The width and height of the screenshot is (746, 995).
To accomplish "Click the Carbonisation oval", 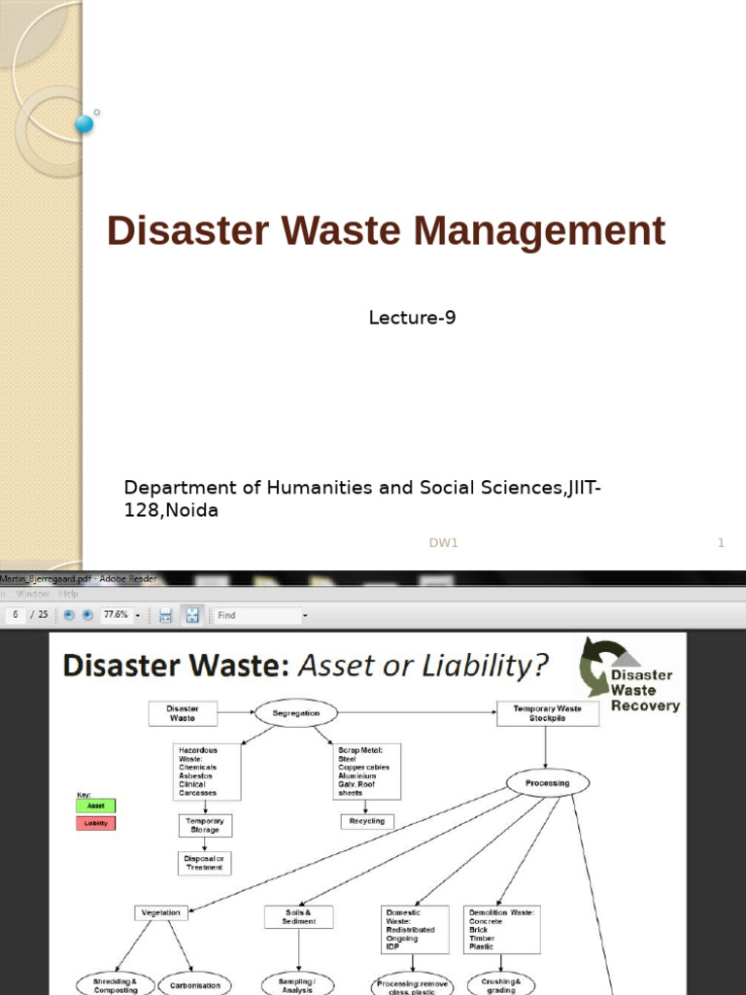I will click(194, 985).
